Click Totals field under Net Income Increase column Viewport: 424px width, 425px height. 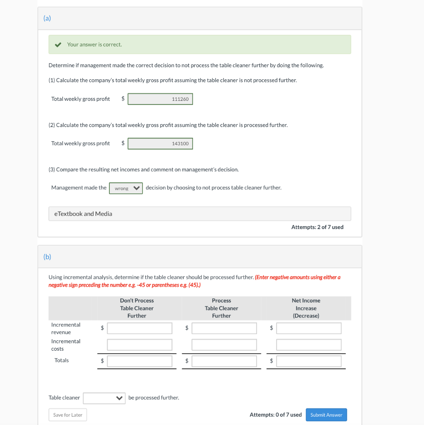[309, 361]
